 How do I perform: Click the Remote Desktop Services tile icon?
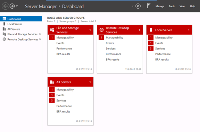[x=101, y=30]
